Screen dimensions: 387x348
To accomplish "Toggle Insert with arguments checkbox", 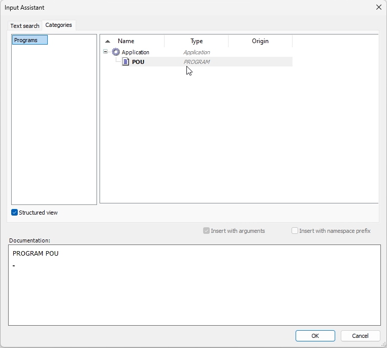I will (206, 231).
